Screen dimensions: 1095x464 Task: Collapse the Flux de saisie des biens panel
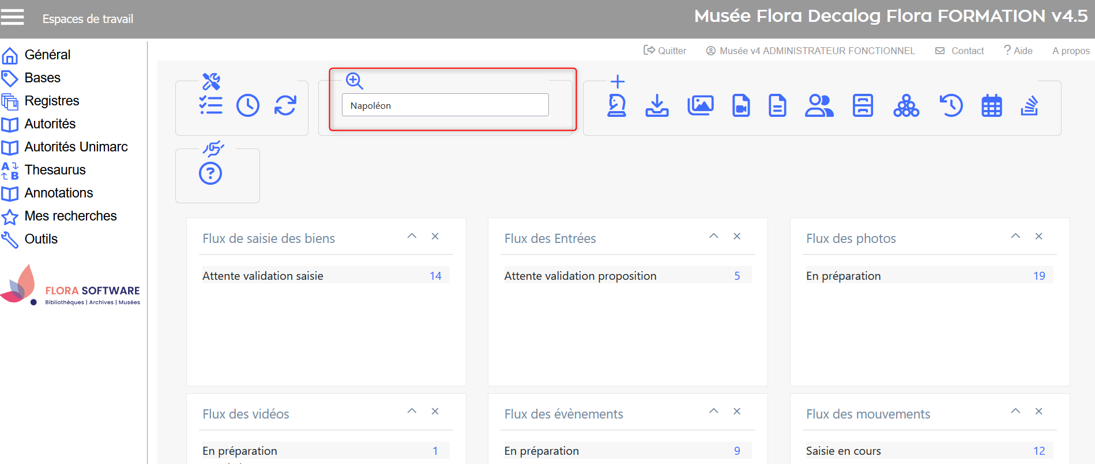(412, 236)
